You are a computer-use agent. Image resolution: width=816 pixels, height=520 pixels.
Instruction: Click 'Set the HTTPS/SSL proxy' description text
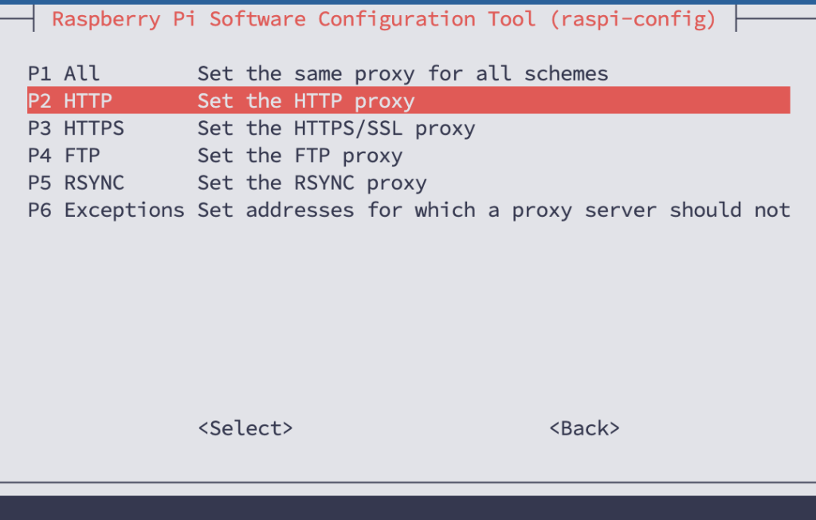point(336,128)
